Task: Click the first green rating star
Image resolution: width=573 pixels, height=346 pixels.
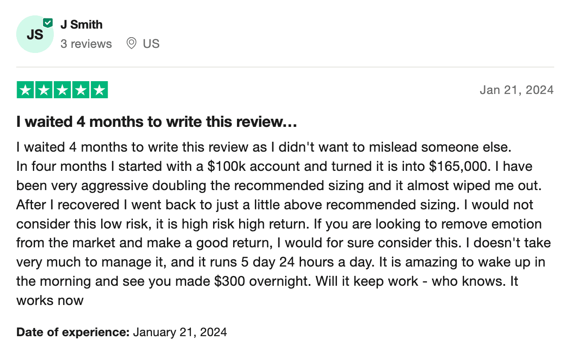Action: coord(26,90)
